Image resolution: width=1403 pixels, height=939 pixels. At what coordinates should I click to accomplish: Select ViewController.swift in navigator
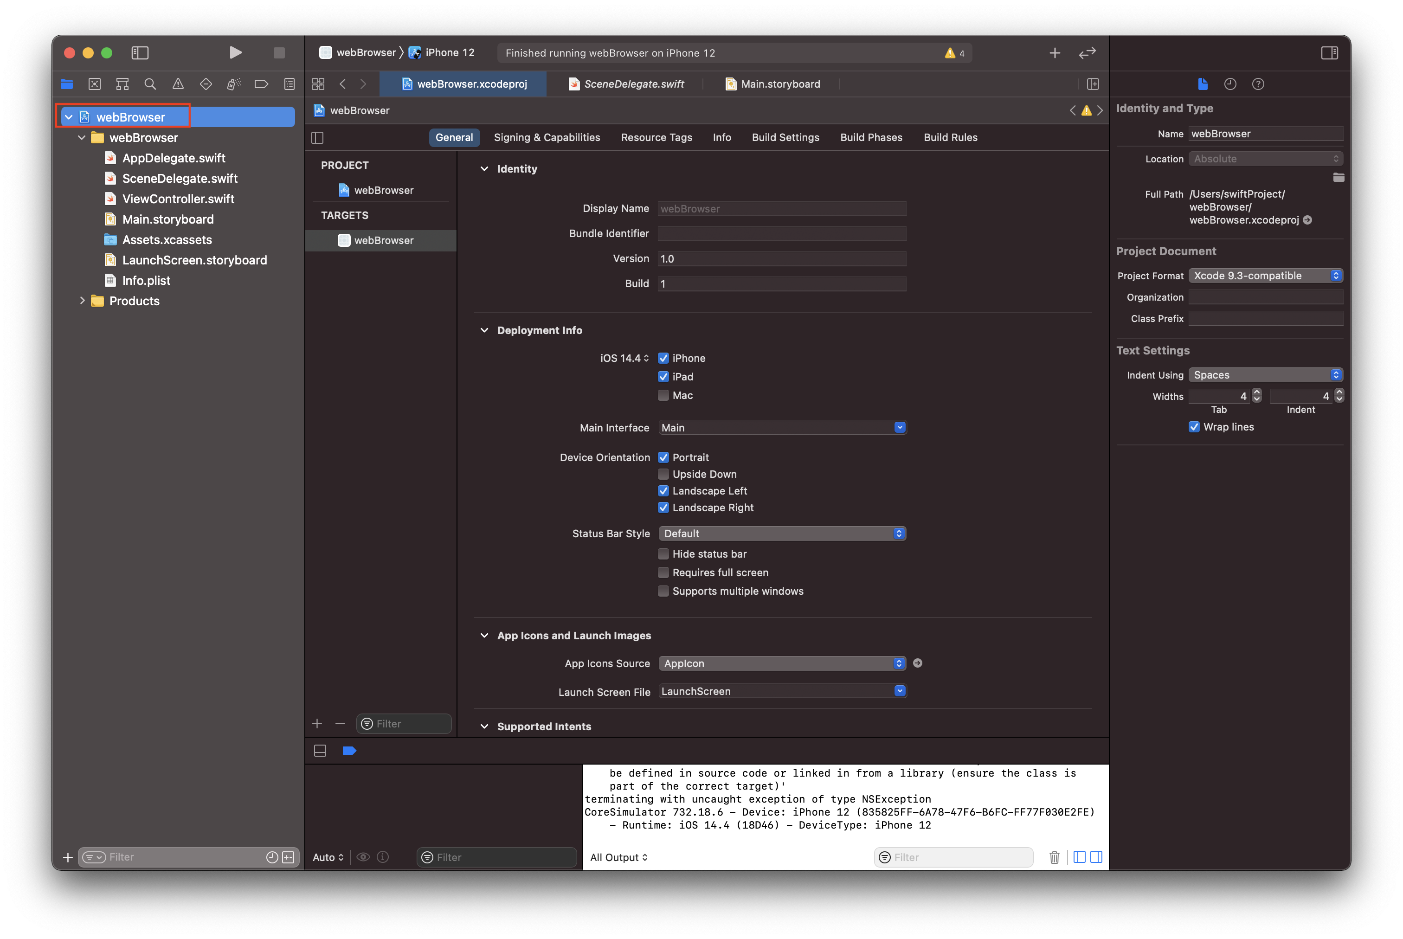coord(178,199)
